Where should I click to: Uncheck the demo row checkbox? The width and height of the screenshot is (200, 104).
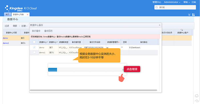pyautogui.click(x=34, y=47)
